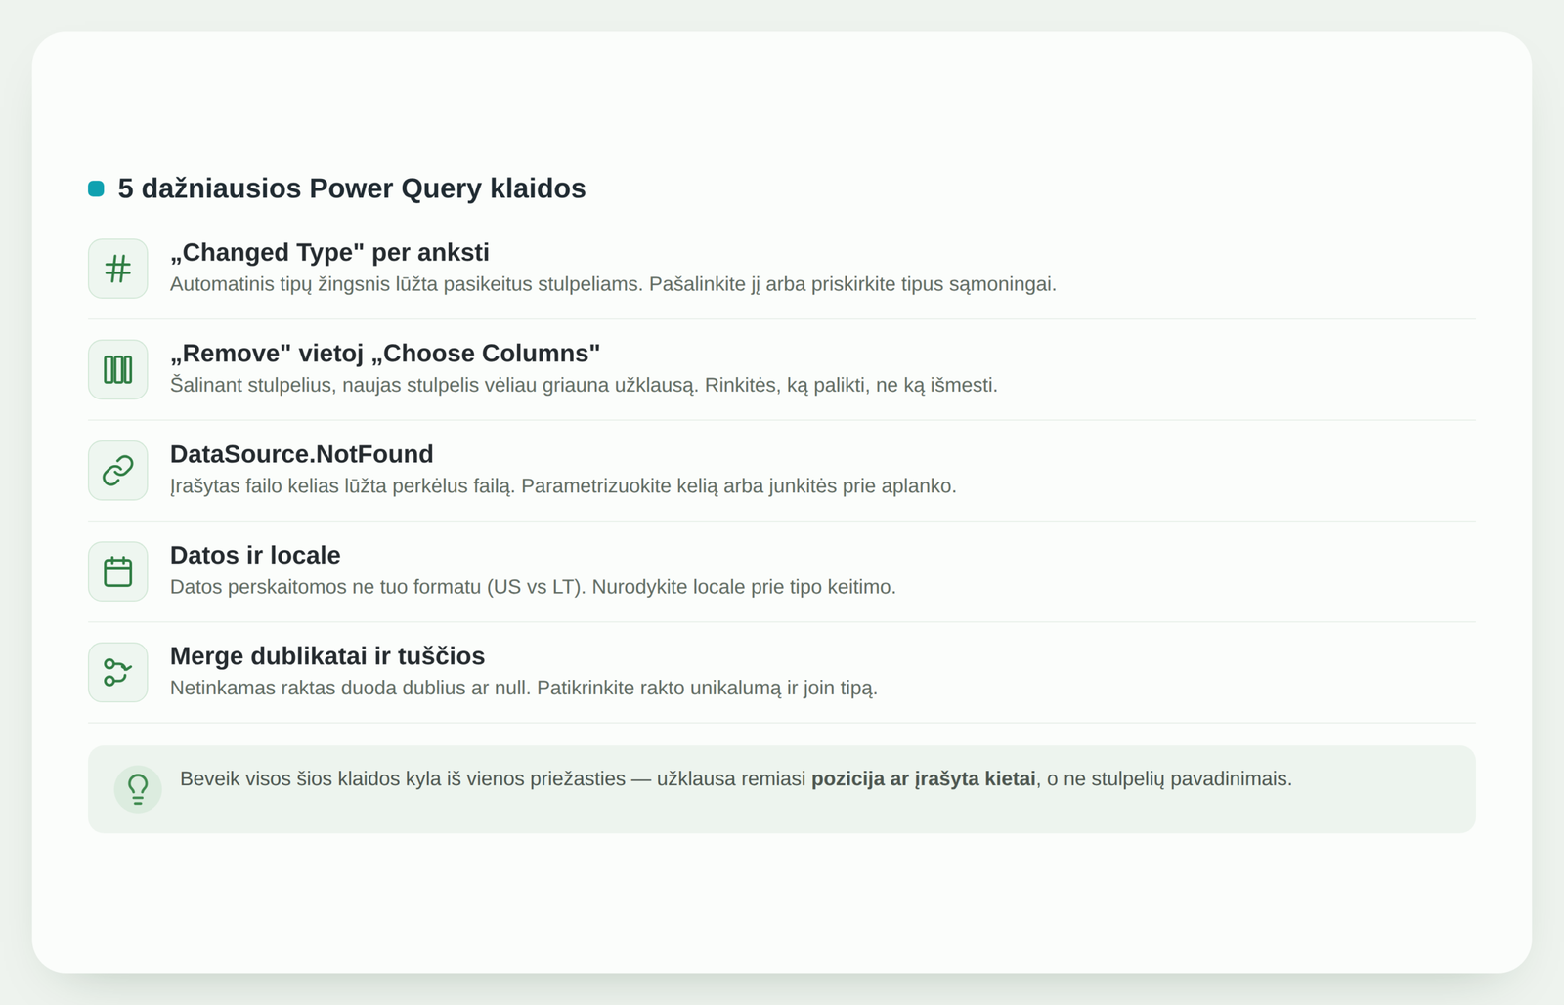
Task: Click the link icon beside DataSource.NotFound
Action: [117, 470]
